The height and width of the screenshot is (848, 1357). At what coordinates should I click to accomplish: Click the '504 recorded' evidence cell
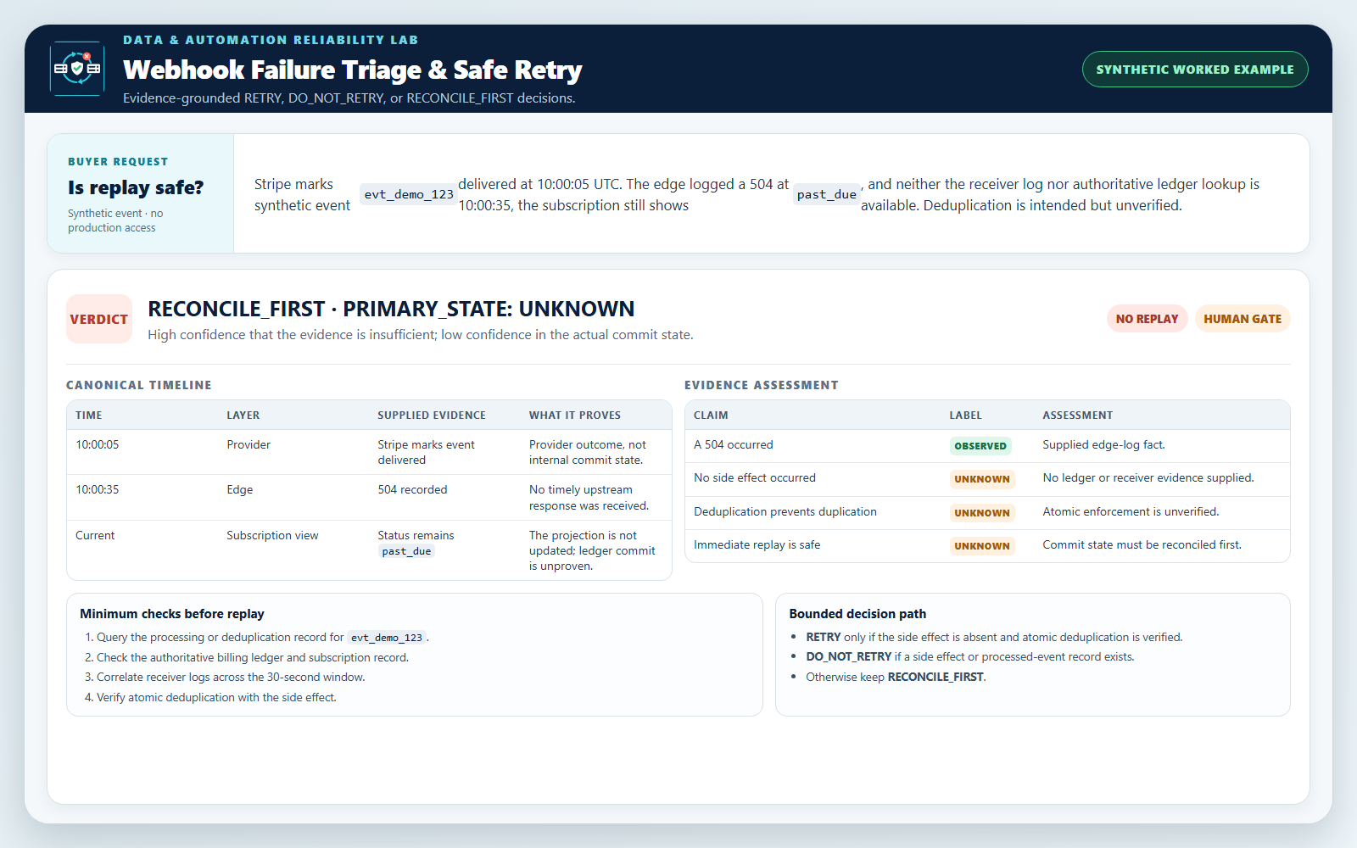point(412,489)
